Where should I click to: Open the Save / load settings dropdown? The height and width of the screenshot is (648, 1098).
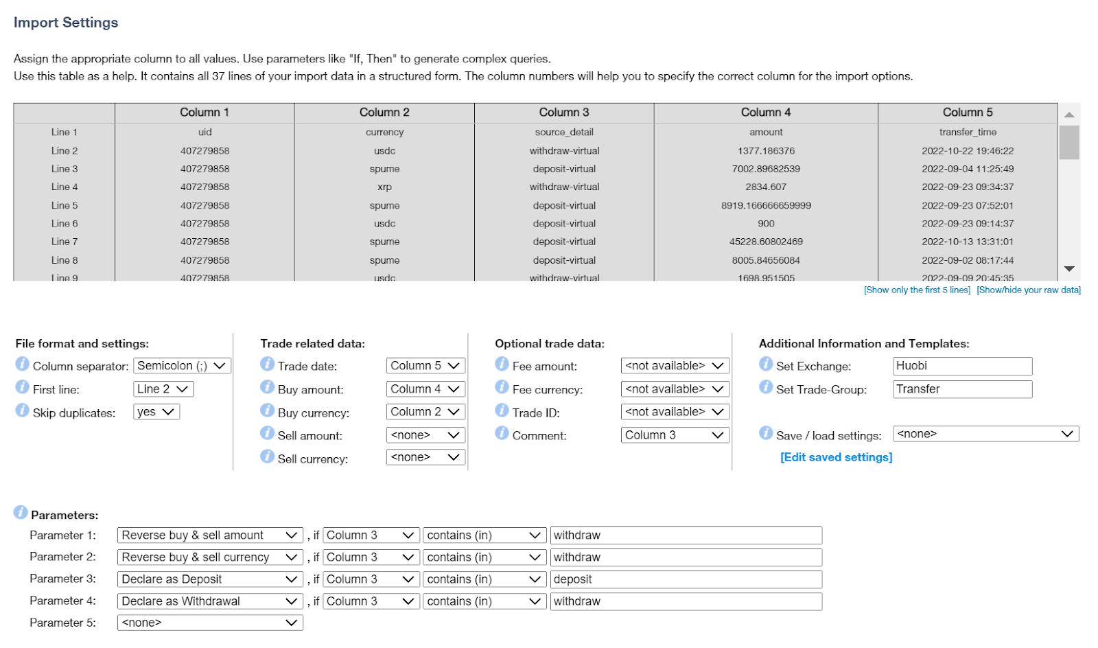tap(986, 434)
